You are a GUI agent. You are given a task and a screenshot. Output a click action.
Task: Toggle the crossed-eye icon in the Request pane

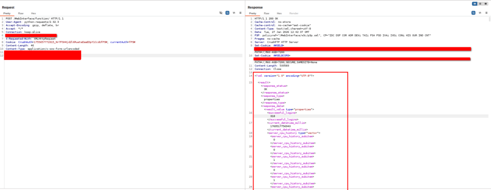pyautogui.click(x=221, y=13)
